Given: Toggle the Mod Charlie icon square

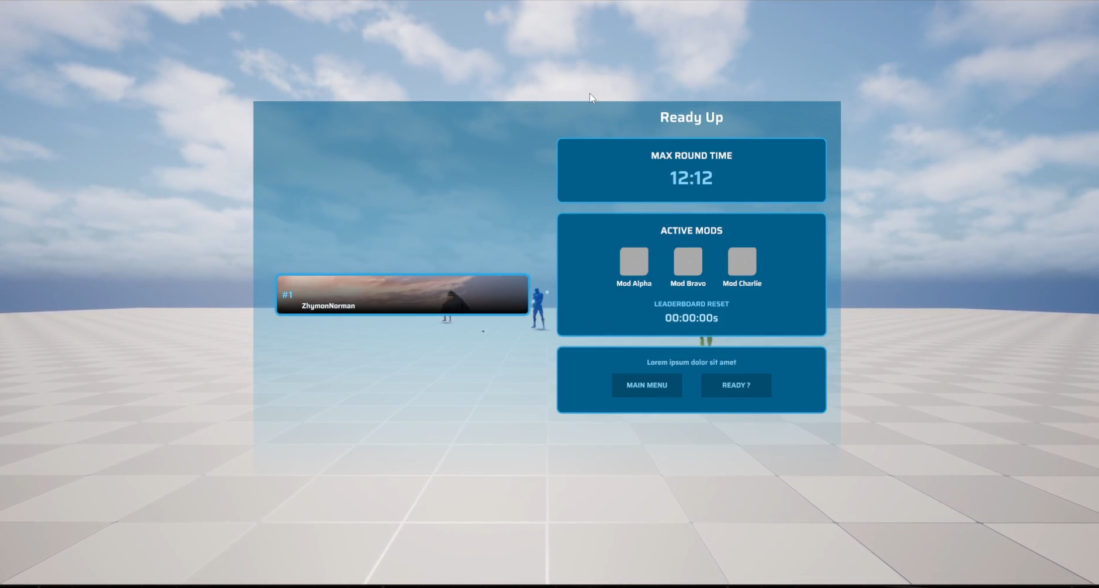Looking at the screenshot, I should [742, 261].
